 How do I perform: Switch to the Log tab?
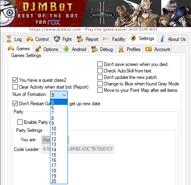coord(14,39)
